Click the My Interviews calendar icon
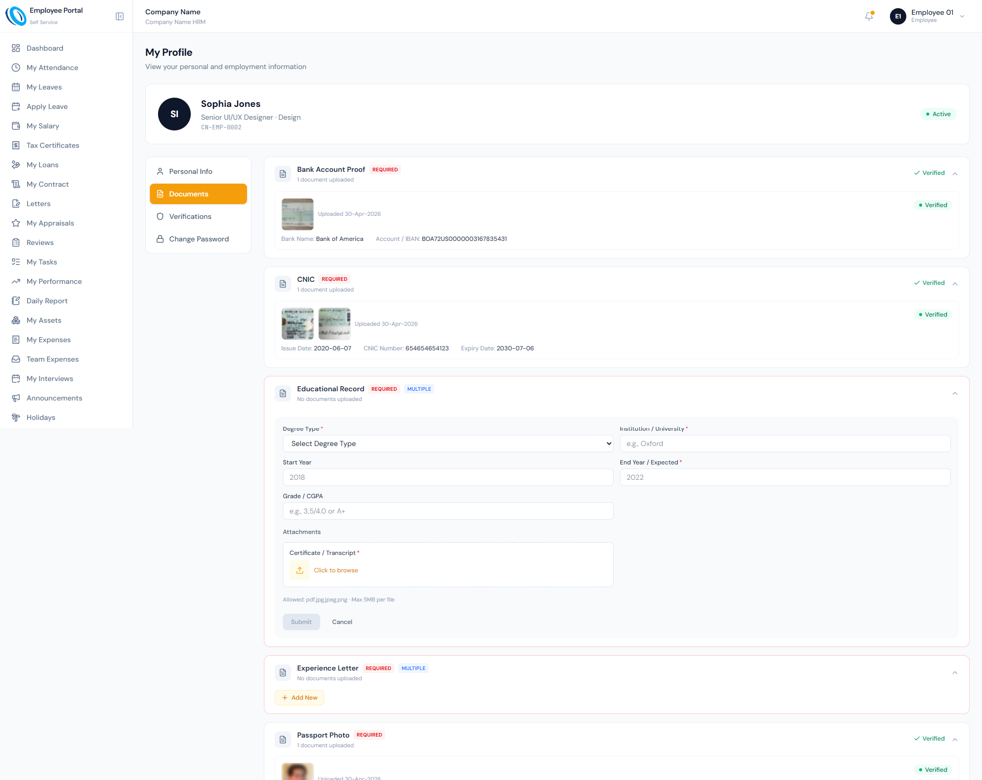The height and width of the screenshot is (780, 982). click(x=16, y=378)
